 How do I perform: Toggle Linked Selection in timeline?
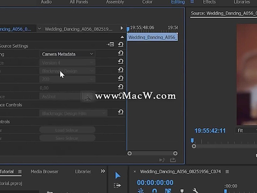[x=168, y=191]
